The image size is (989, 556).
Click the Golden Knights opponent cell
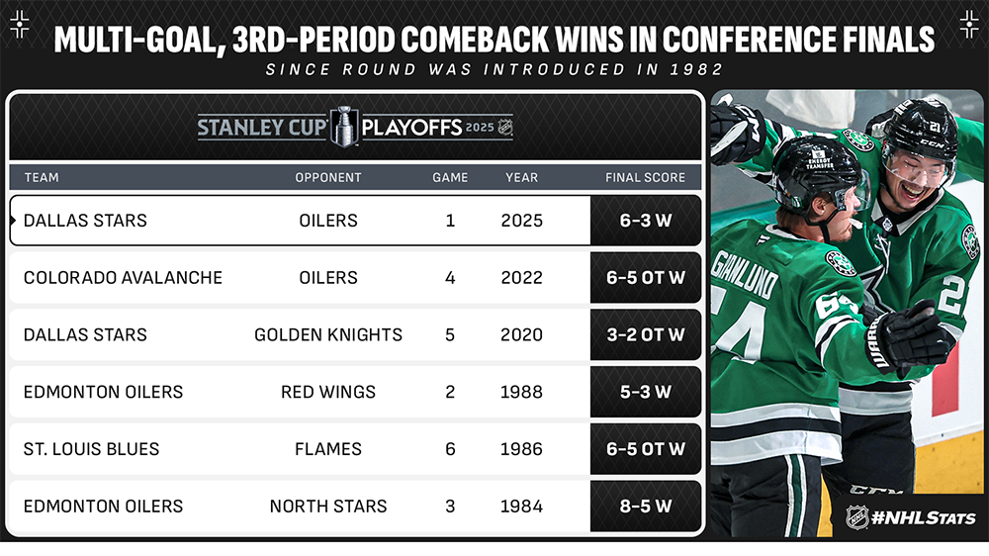pyautogui.click(x=328, y=334)
